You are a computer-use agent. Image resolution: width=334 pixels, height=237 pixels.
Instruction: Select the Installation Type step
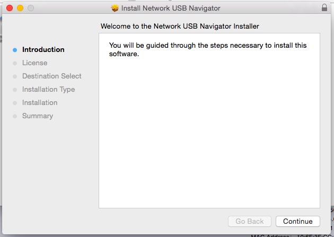[x=48, y=90]
